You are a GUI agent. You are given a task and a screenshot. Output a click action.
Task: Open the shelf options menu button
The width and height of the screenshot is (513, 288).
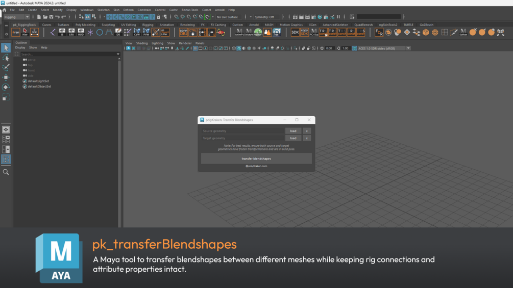point(6,34)
